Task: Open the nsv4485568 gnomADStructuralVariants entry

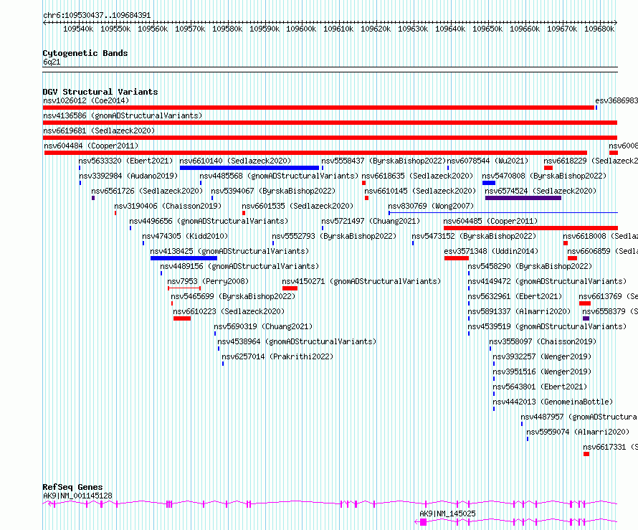Action: pos(279,176)
